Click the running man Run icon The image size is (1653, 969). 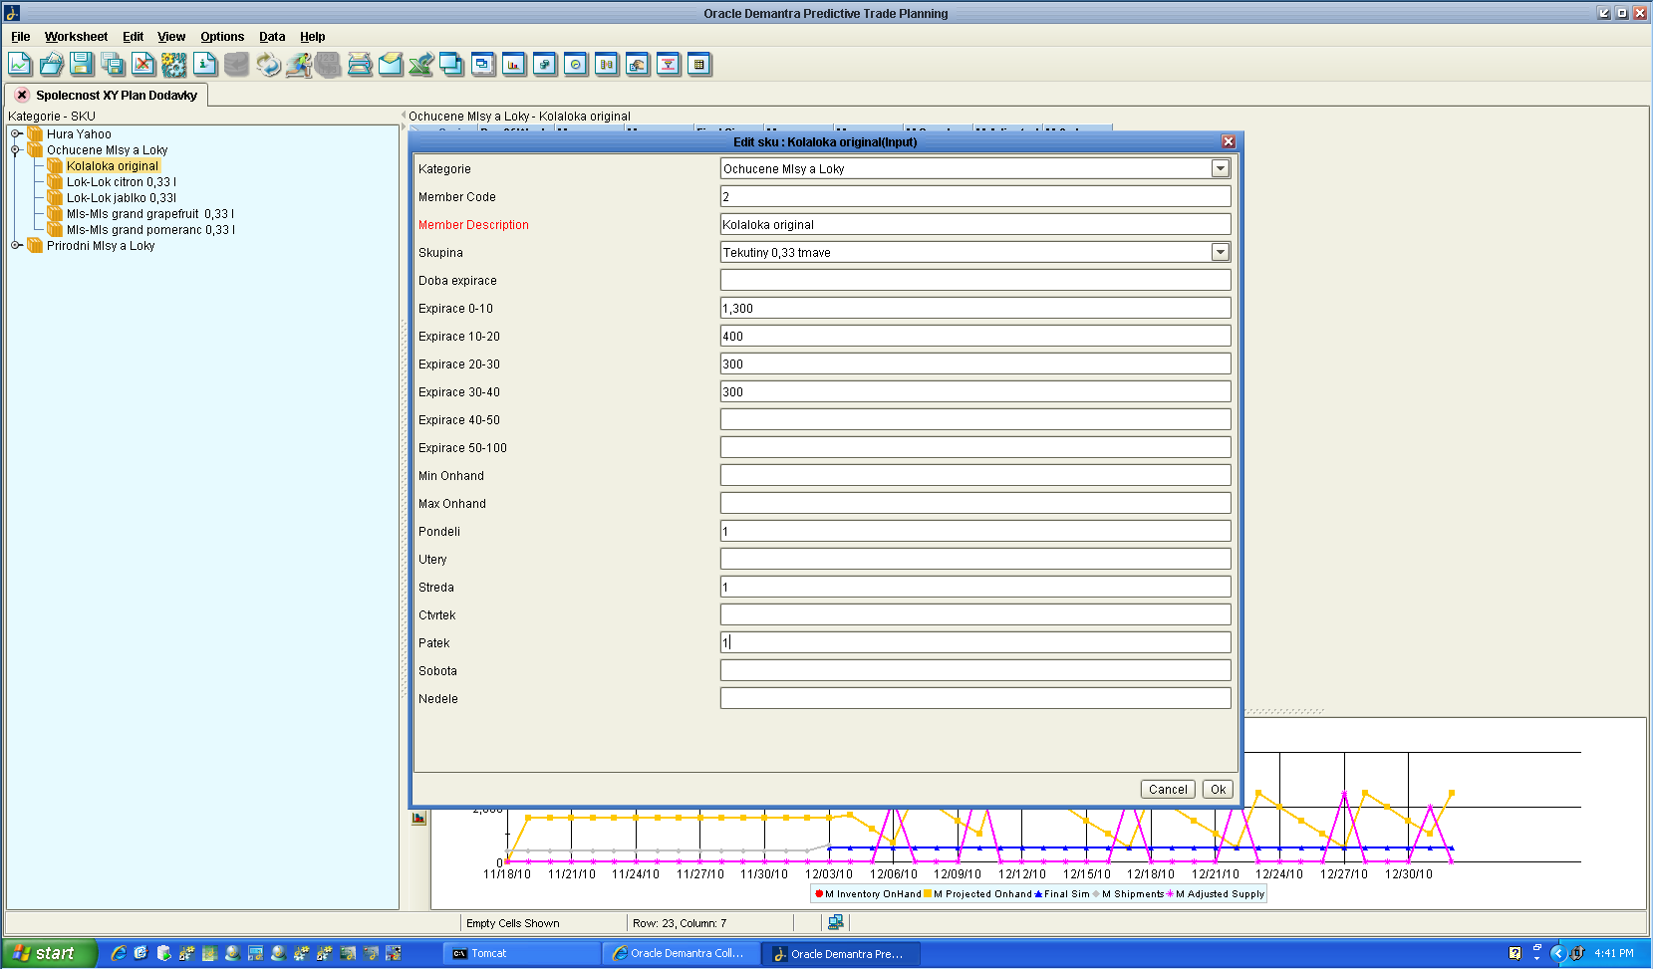[x=299, y=65]
